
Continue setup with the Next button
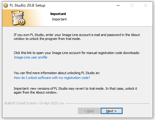click(111, 111)
